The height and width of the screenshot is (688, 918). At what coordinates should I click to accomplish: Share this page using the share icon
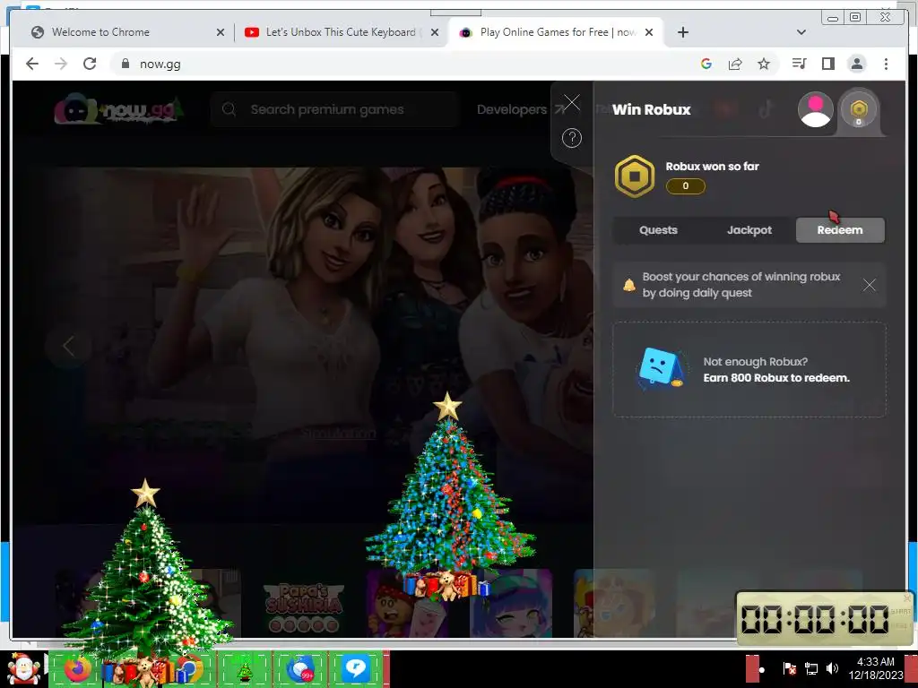(x=735, y=64)
